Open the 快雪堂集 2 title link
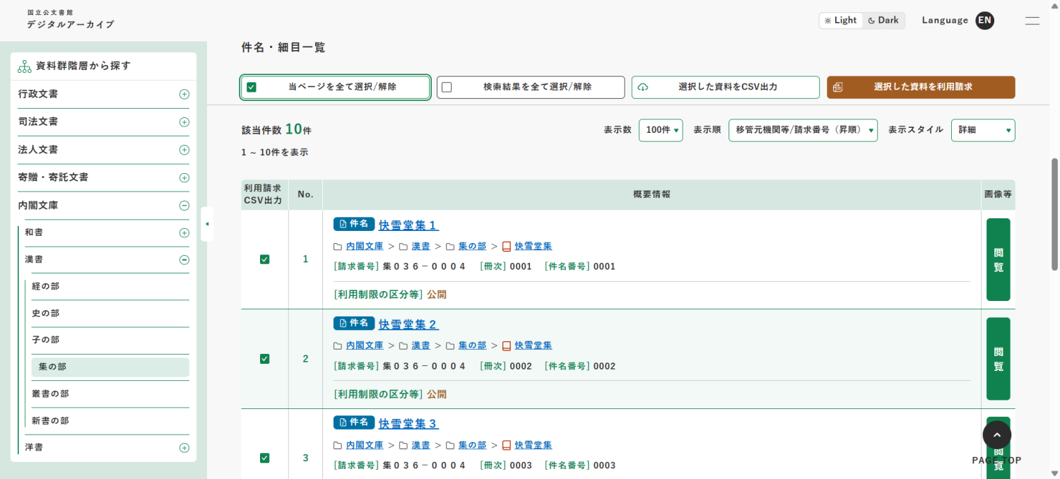Screen dimensions: 1060x479 coord(408,324)
